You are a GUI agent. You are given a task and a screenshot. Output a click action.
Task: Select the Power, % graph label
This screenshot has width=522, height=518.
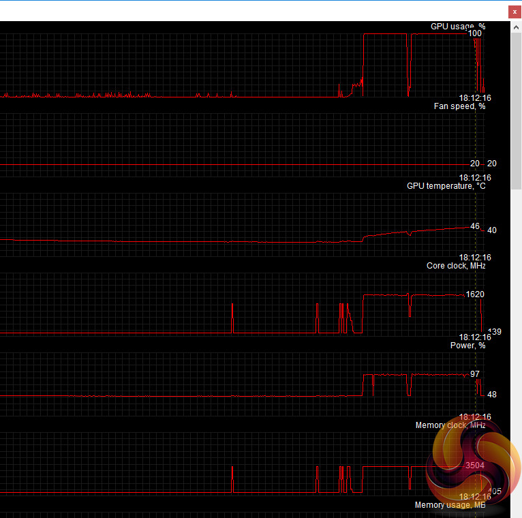pyautogui.click(x=467, y=346)
